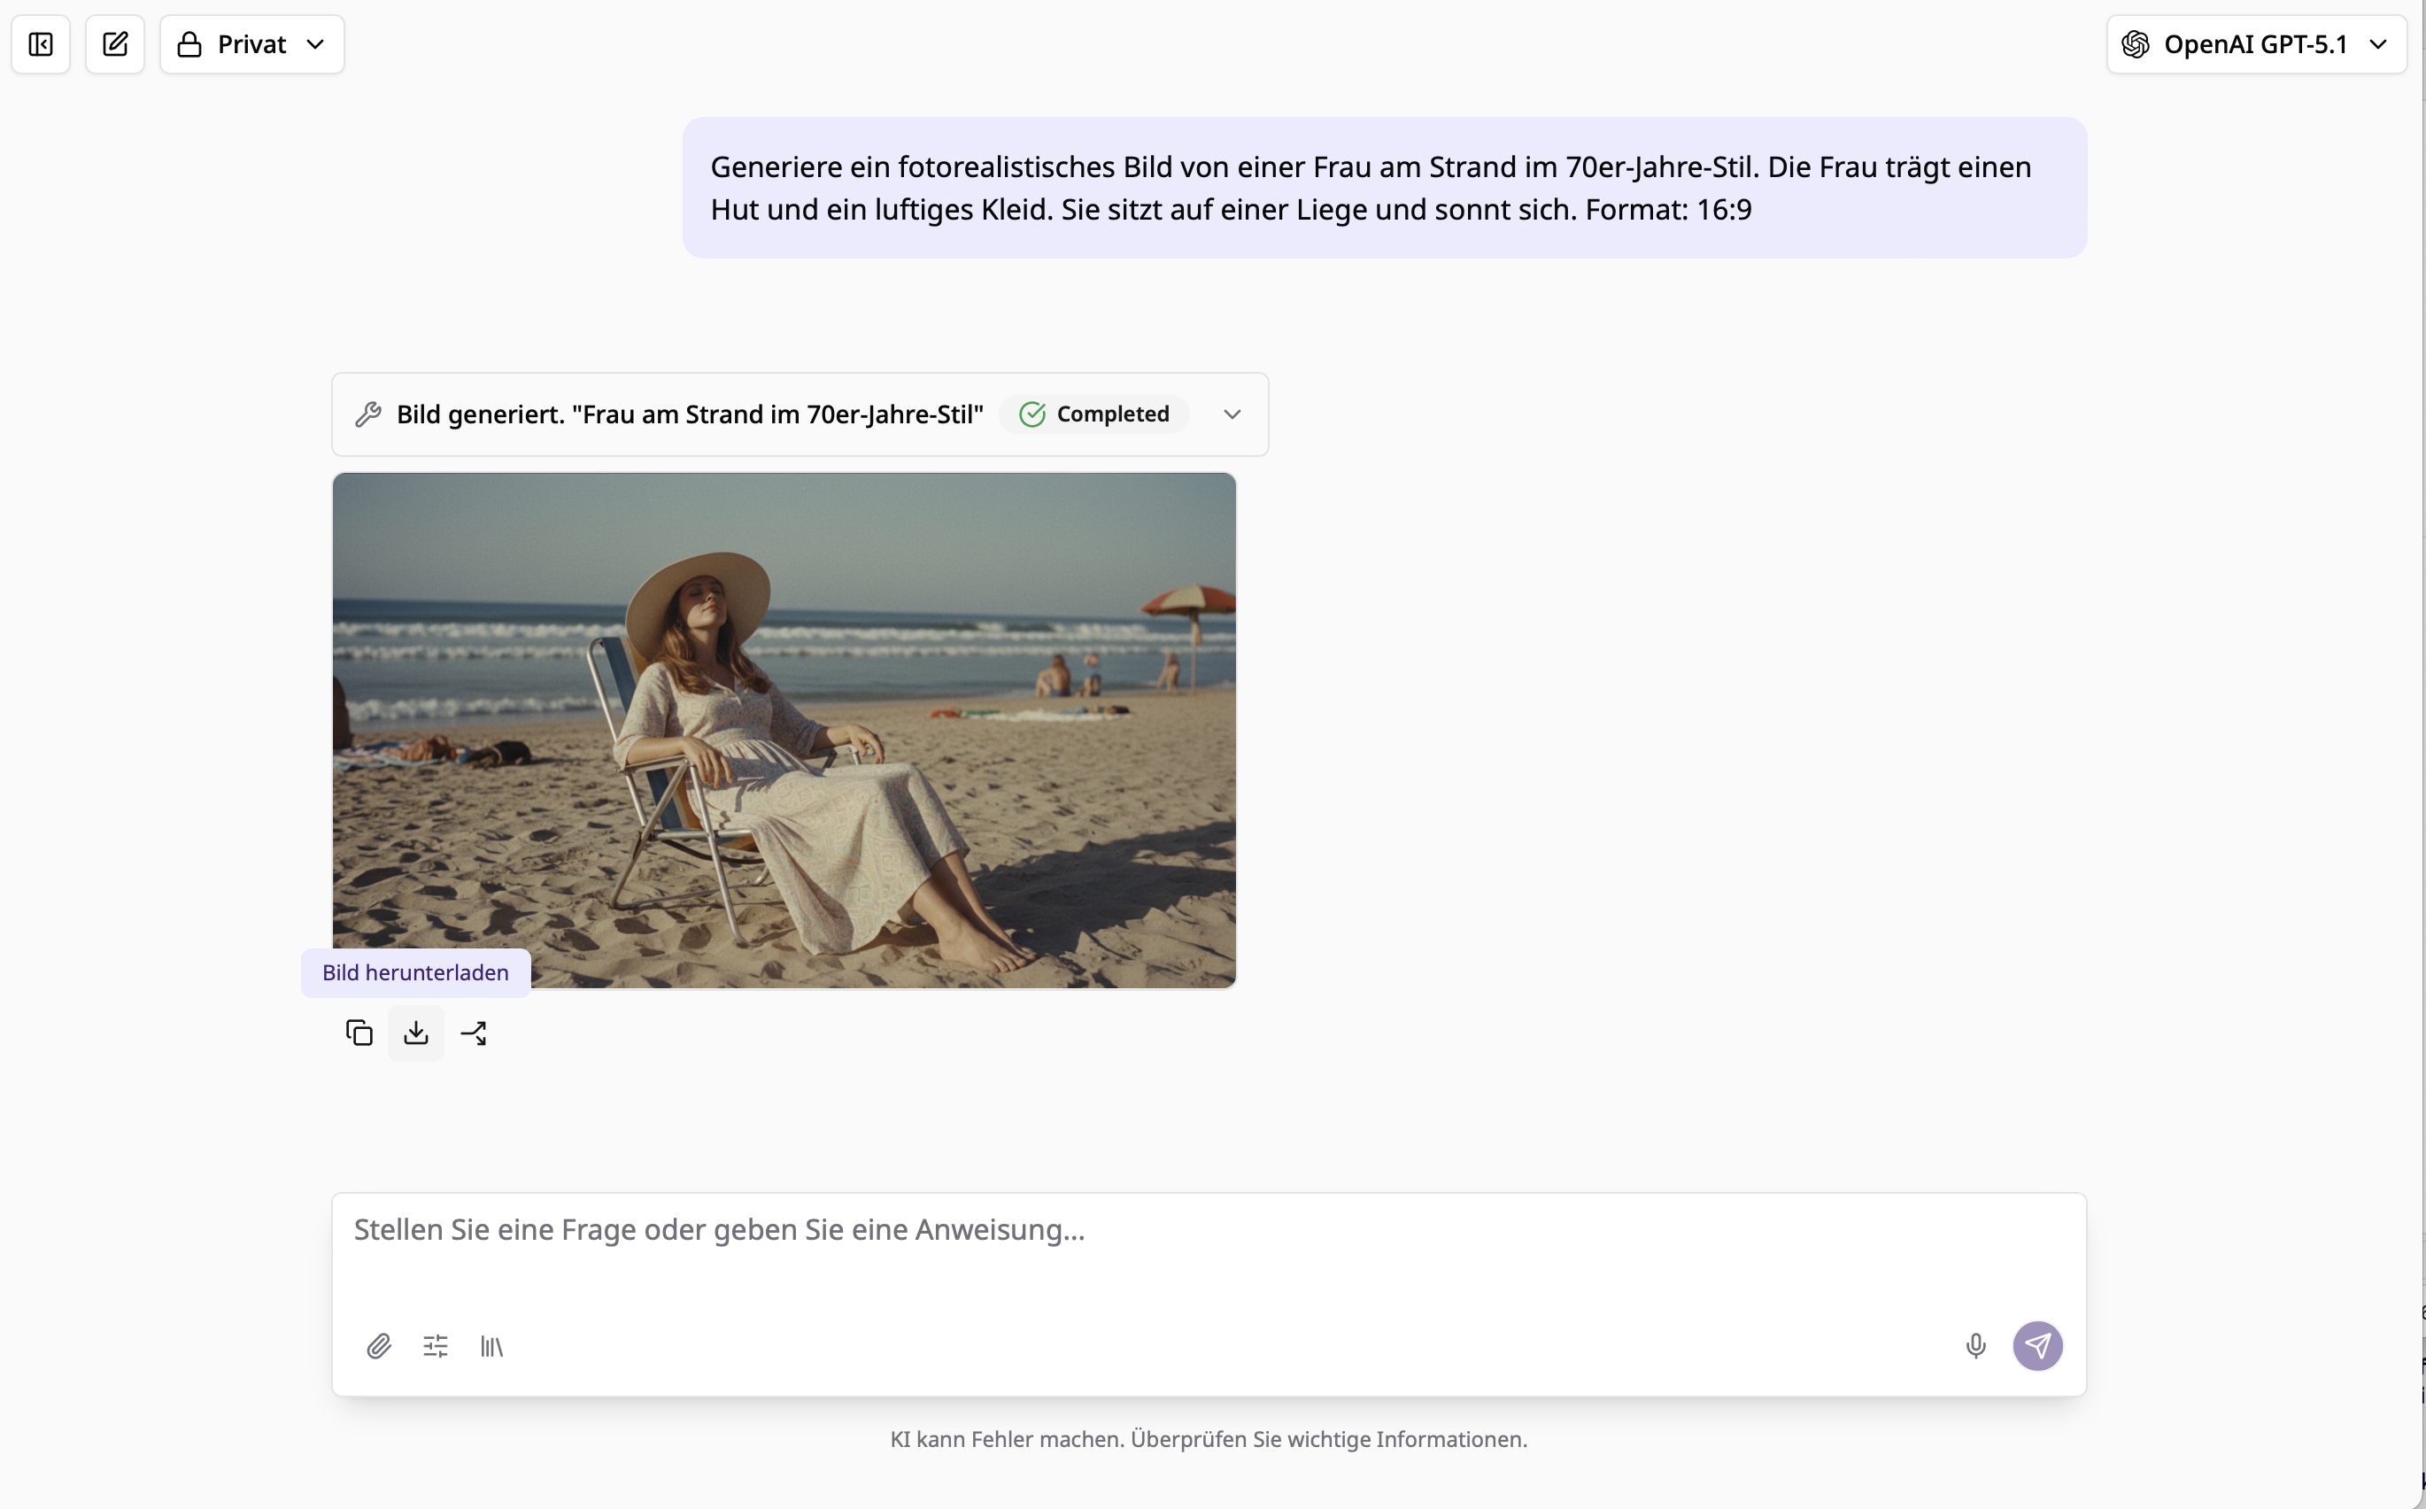Attach a file with paperclip icon
This screenshot has height=1509, width=2426.
(379, 1346)
